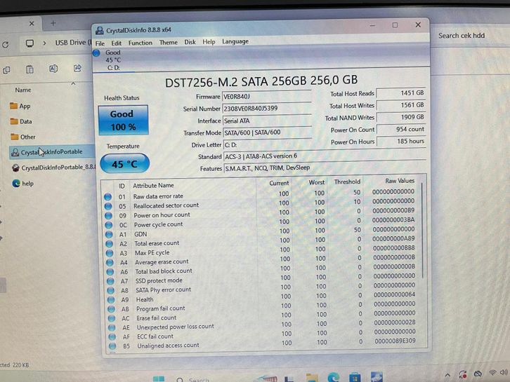
Task: Select the Unexpected power loss count row
Action: 262,326
